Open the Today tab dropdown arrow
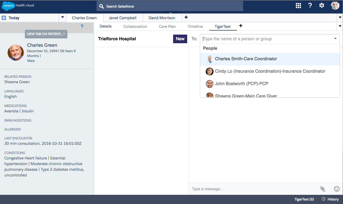The height and width of the screenshot is (204, 343). point(62,18)
